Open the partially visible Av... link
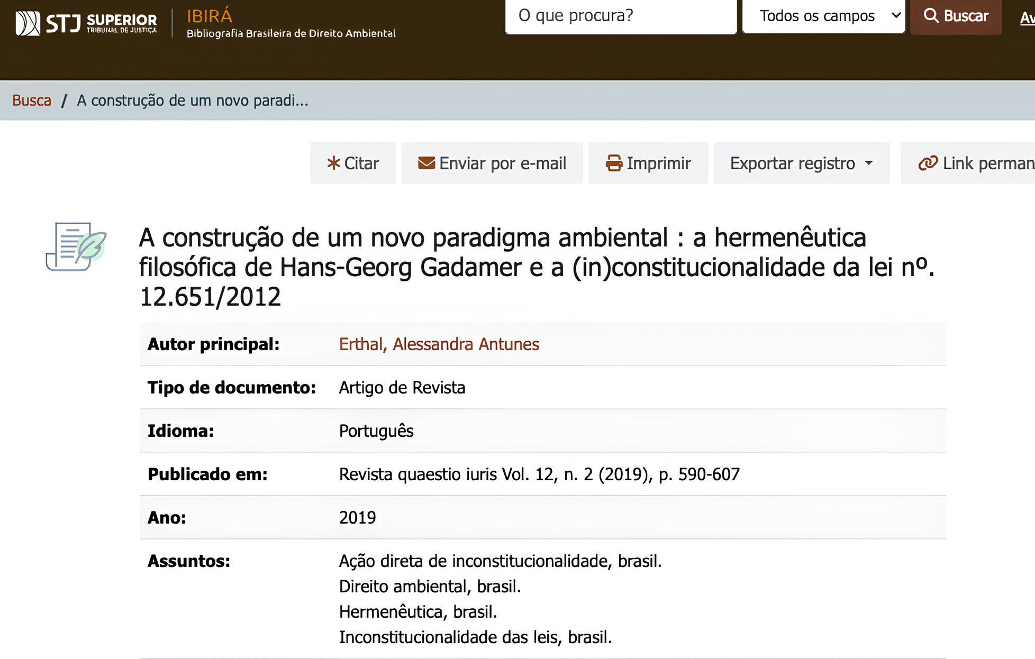 point(1027,18)
